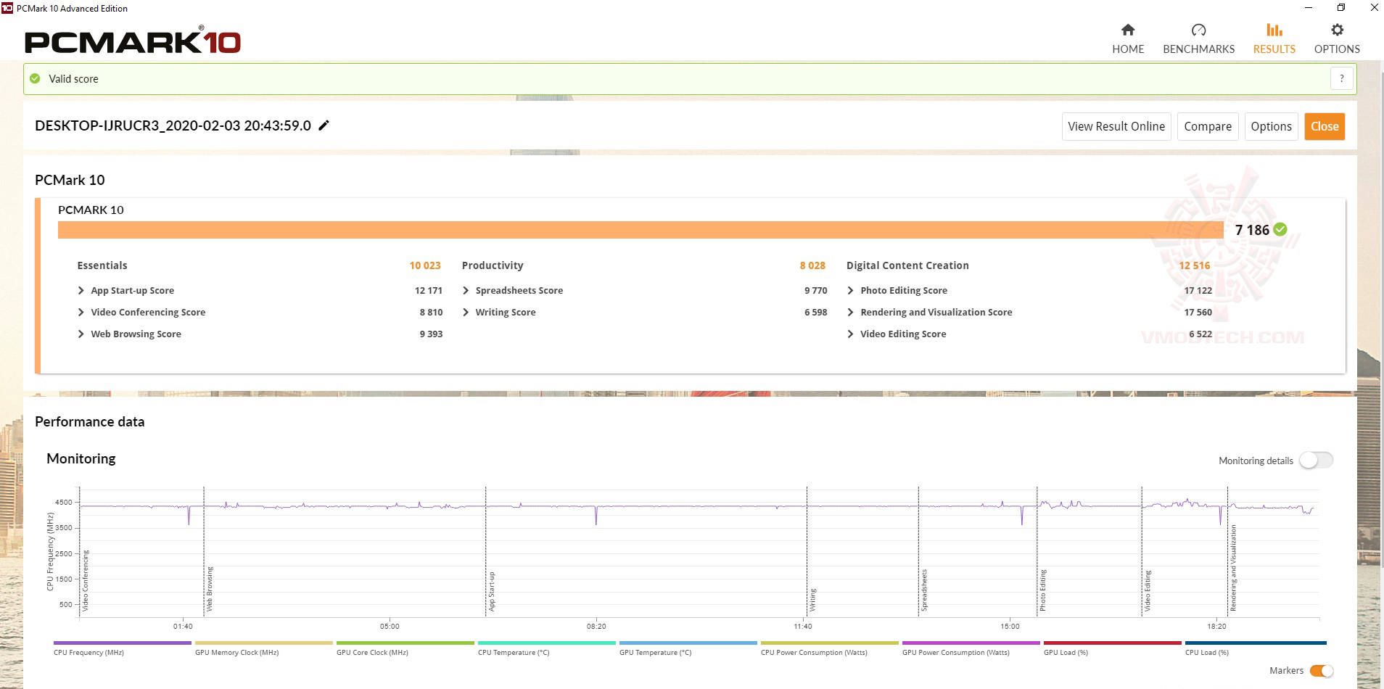Click the green checkmark beside score 7 186
Image resolution: width=1384 pixels, height=689 pixels.
point(1280,229)
